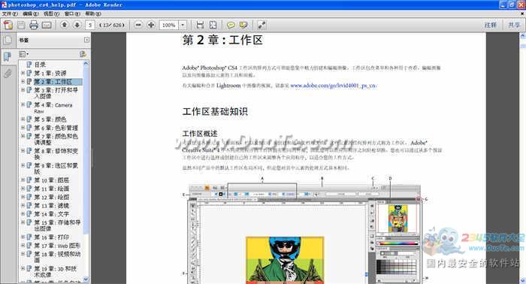The width and height of the screenshot is (526, 284).
Task: Expand the 第 3 章 bookmark node
Action: coord(23,90)
